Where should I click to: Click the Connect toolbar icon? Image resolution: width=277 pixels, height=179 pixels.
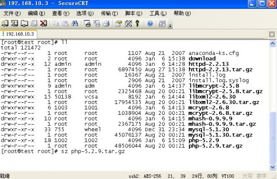[x=5, y=24]
